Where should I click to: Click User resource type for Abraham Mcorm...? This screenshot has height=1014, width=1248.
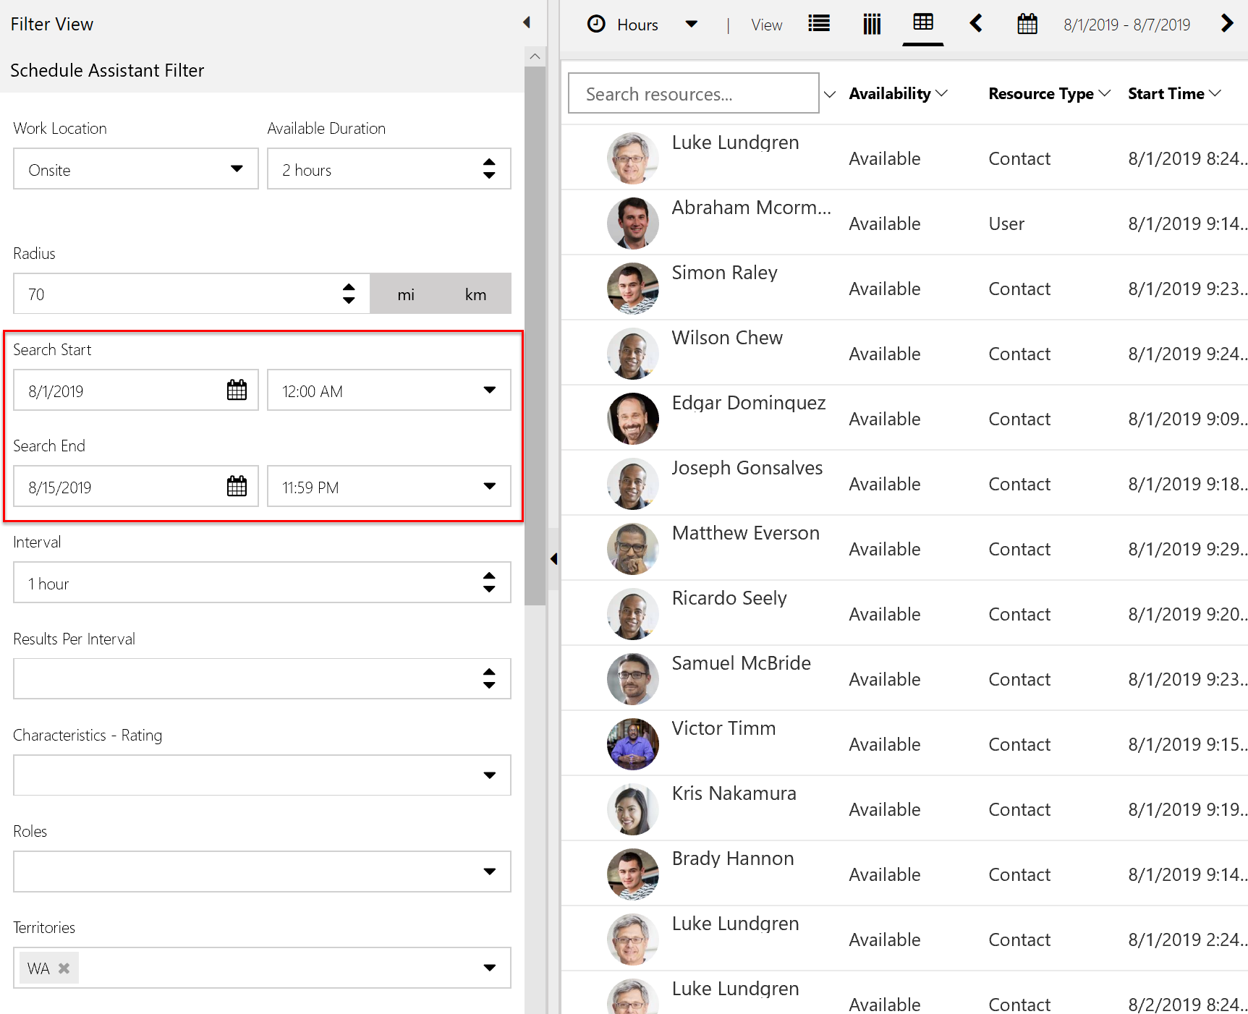pyautogui.click(x=1006, y=223)
